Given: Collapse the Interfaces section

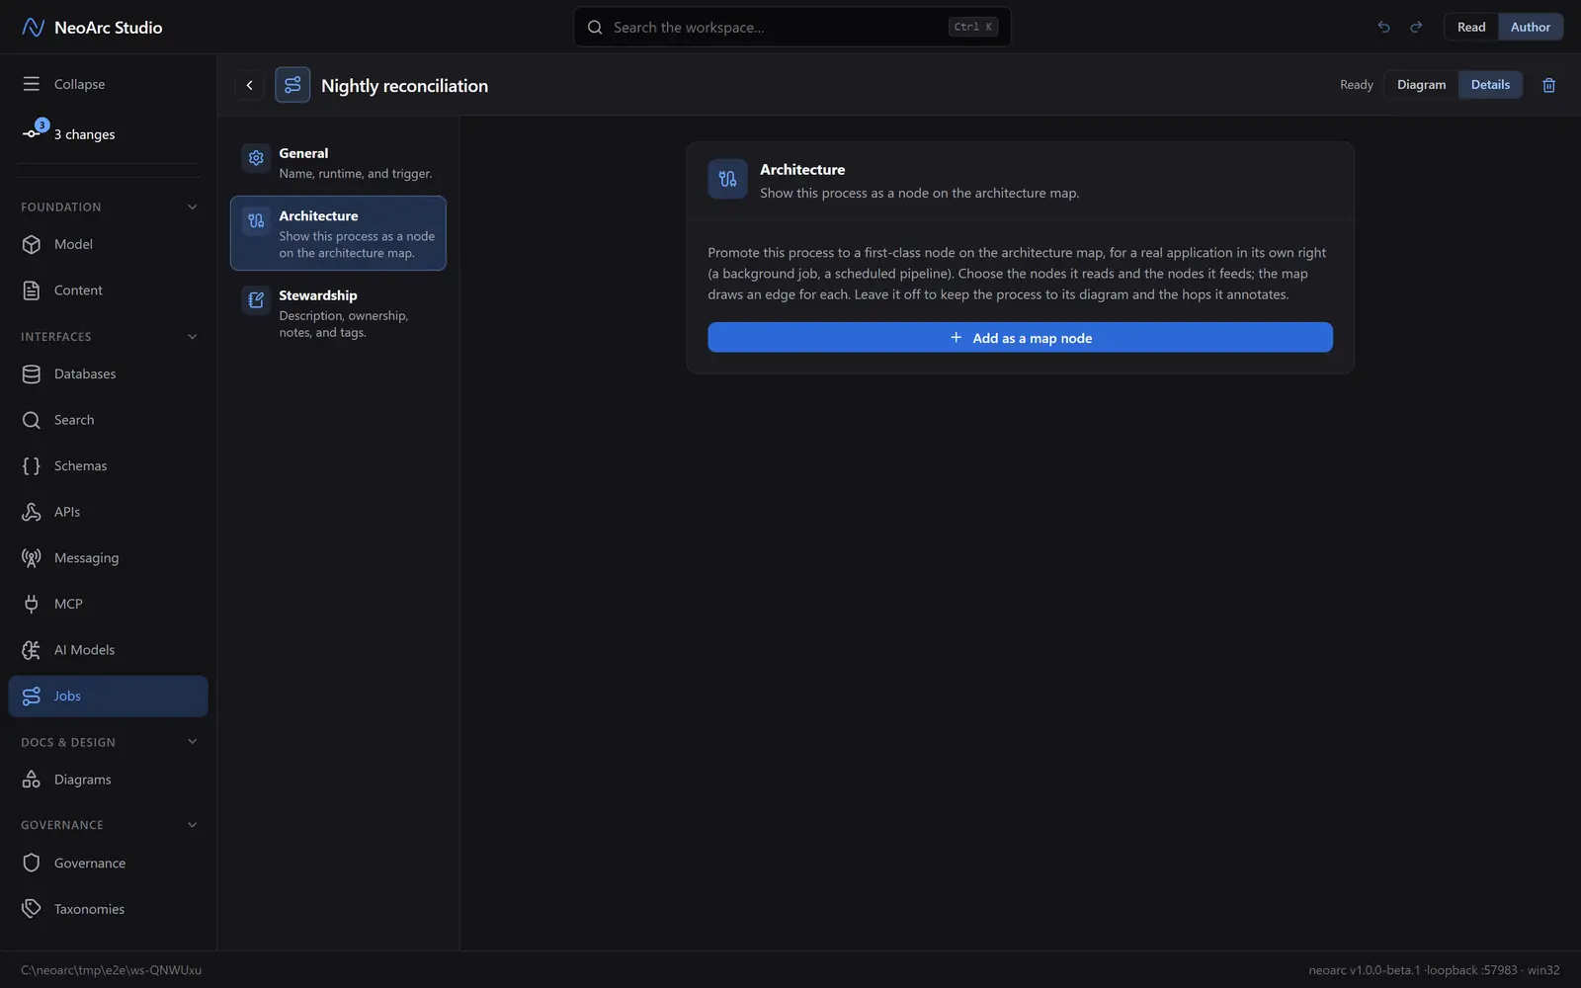Looking at the screenshot, I should pos(192,337).
